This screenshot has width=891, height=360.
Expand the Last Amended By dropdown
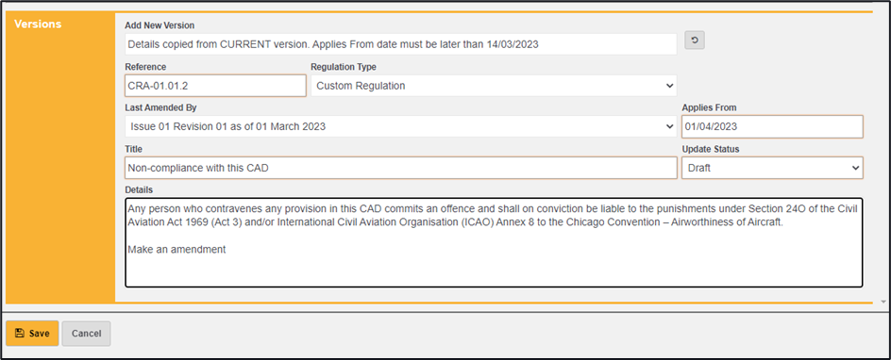[x=400, y=126]
